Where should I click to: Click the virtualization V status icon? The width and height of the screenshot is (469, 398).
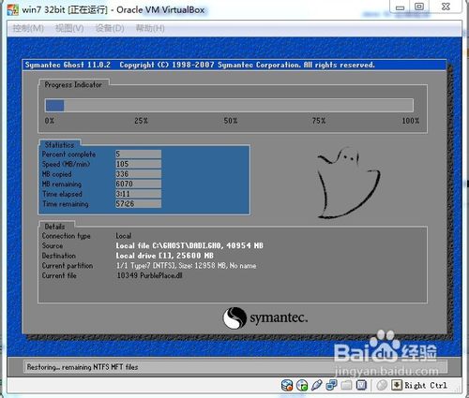[x=361, y=385]
